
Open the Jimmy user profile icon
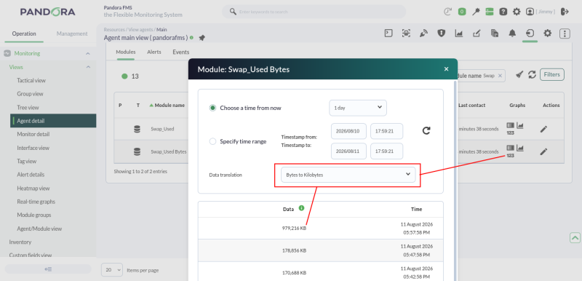pyautogui.click(x=530, y=12)
